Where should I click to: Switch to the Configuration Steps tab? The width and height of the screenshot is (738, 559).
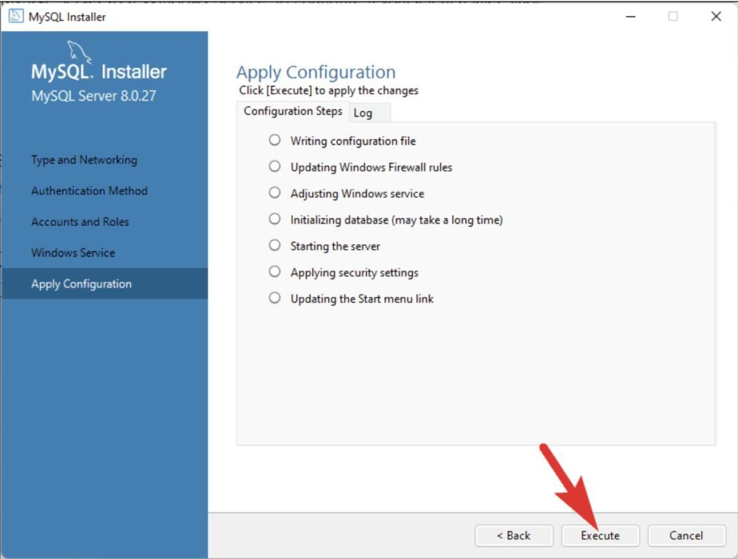coord(292,111)
